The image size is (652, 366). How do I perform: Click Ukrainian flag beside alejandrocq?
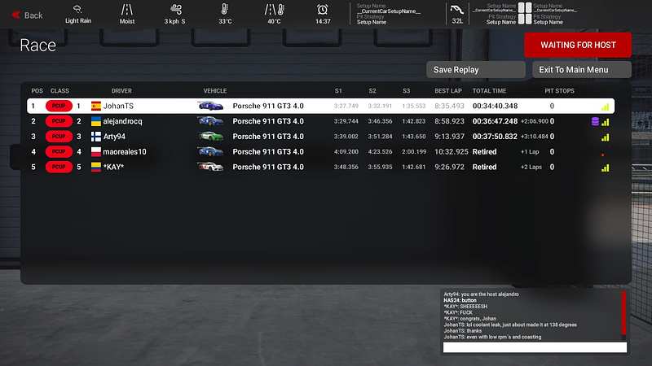(x=96, y=121)
